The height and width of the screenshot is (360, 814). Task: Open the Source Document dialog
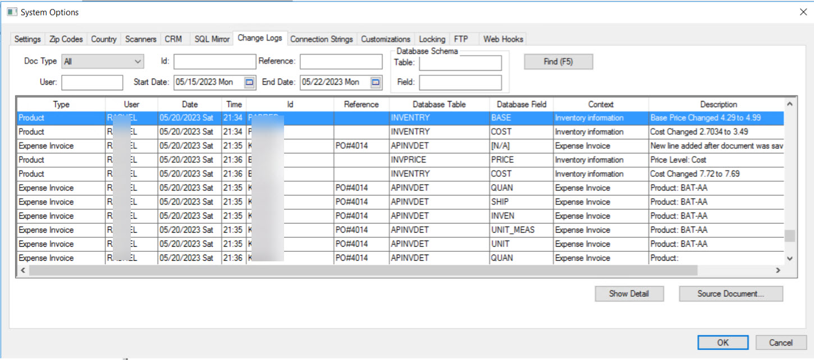point(731,293)
